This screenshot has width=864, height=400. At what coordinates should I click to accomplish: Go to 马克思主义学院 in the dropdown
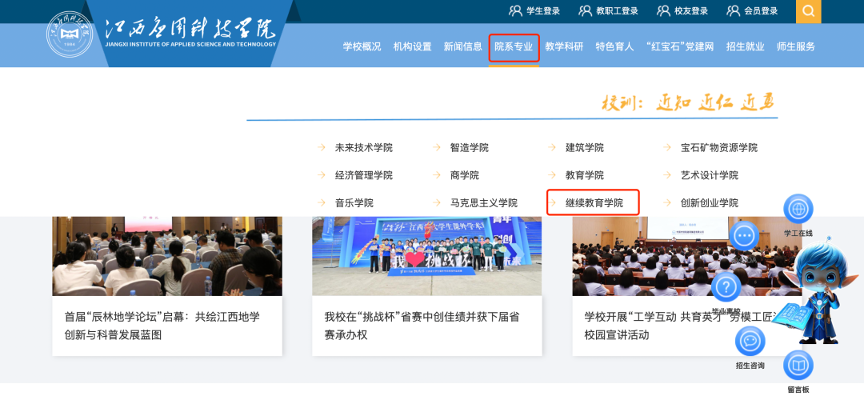point(484,202)
